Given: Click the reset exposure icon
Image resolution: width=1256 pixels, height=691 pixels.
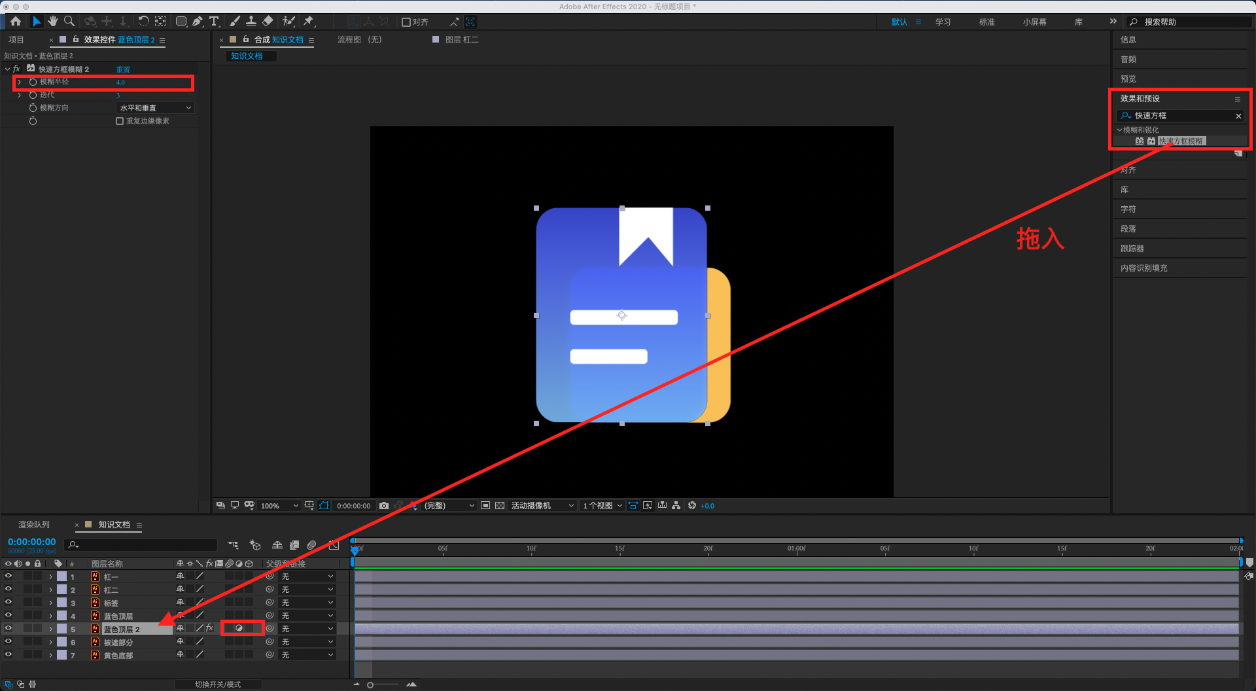Looking at the screenshot, I should tap(692, 506).
